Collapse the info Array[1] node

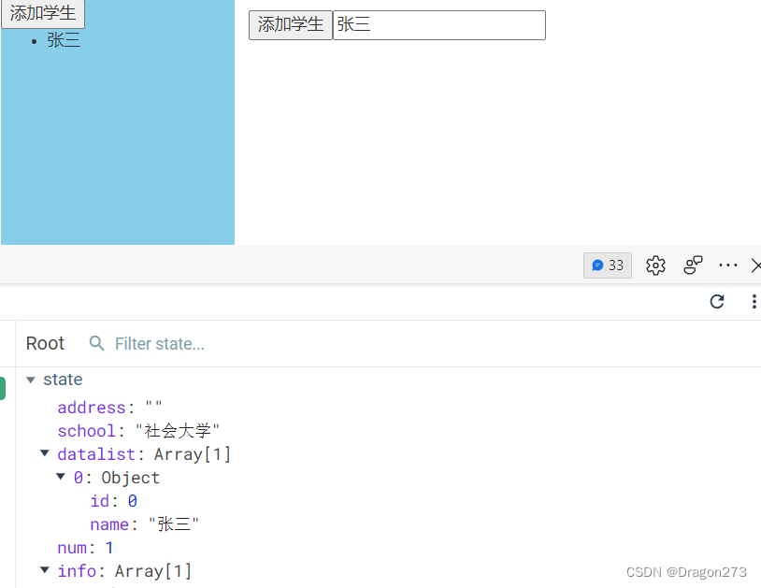point(45,569)
